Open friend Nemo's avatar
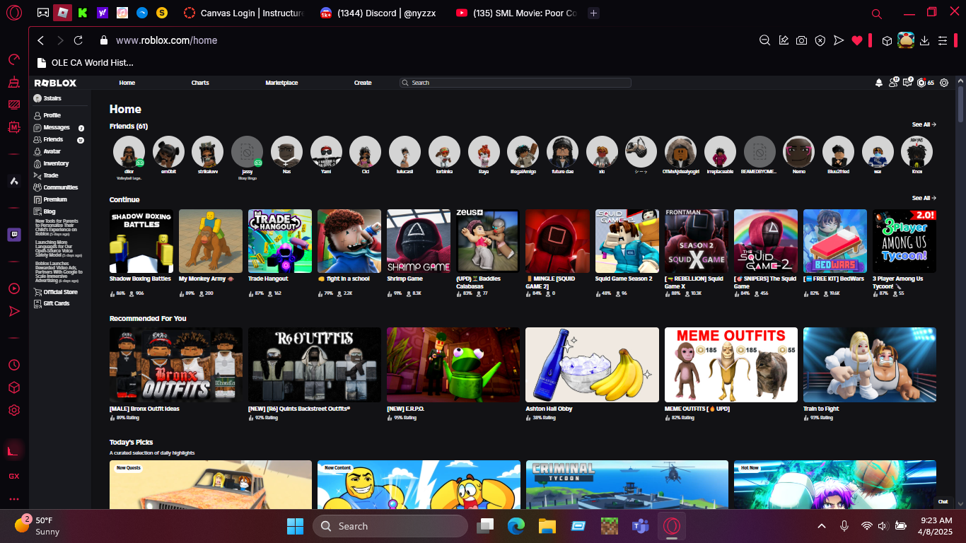 [798, 151]
